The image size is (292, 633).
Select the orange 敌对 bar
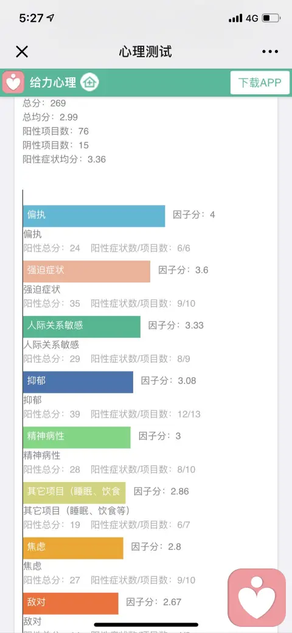click(x=71, y=603)
